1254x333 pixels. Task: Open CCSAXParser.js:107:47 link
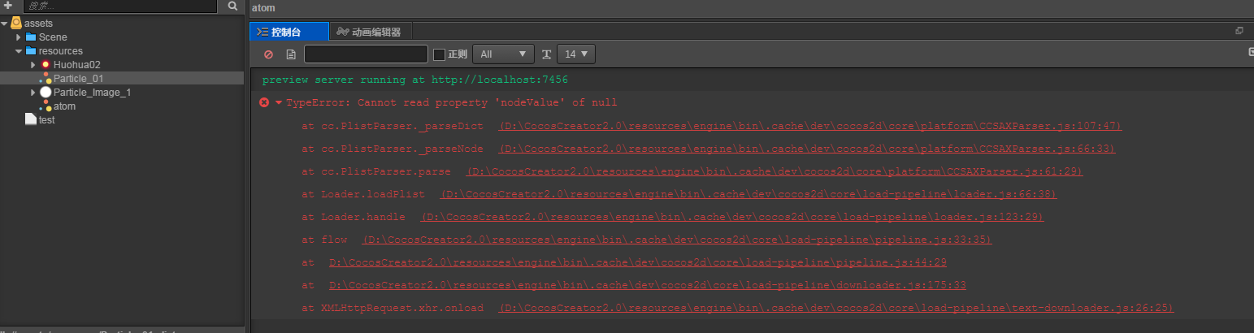810,126
